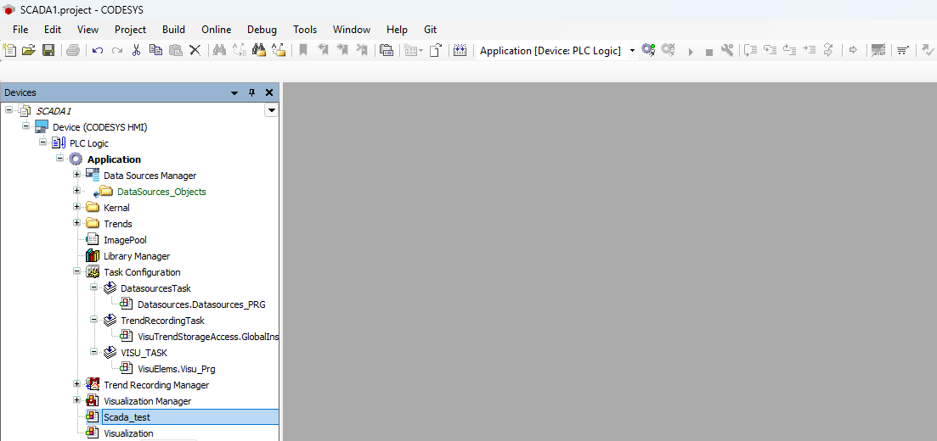Pin the Devices panel
The height and width of the screenshot is (441, 937).
[251, 92]
